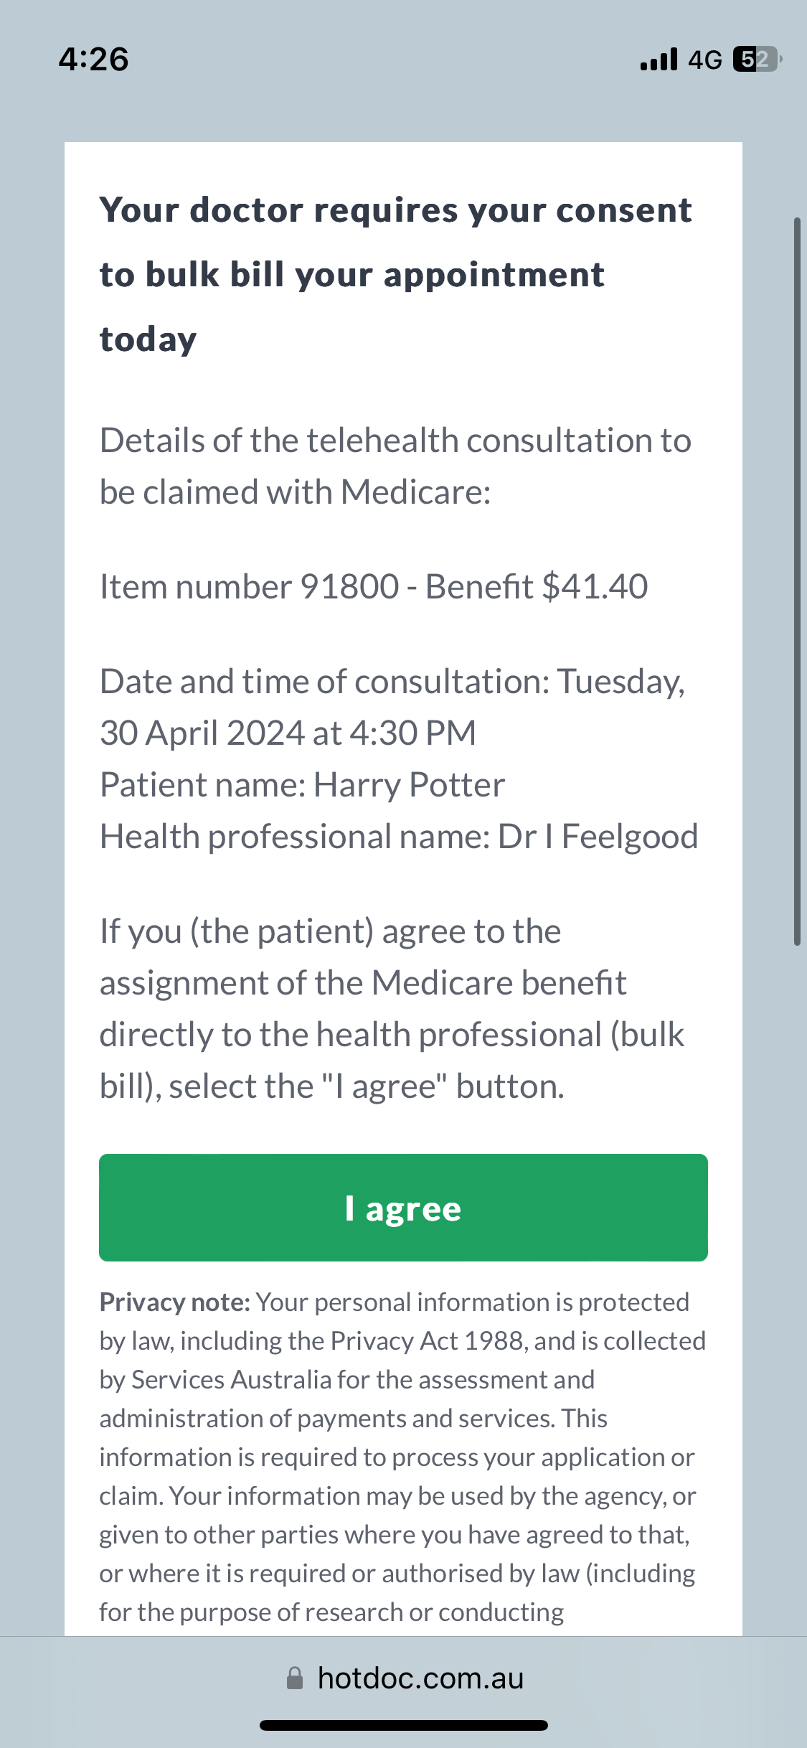Tap the green I agree button
This screenshot has width=807, height=1748.
coord(403,1208)
